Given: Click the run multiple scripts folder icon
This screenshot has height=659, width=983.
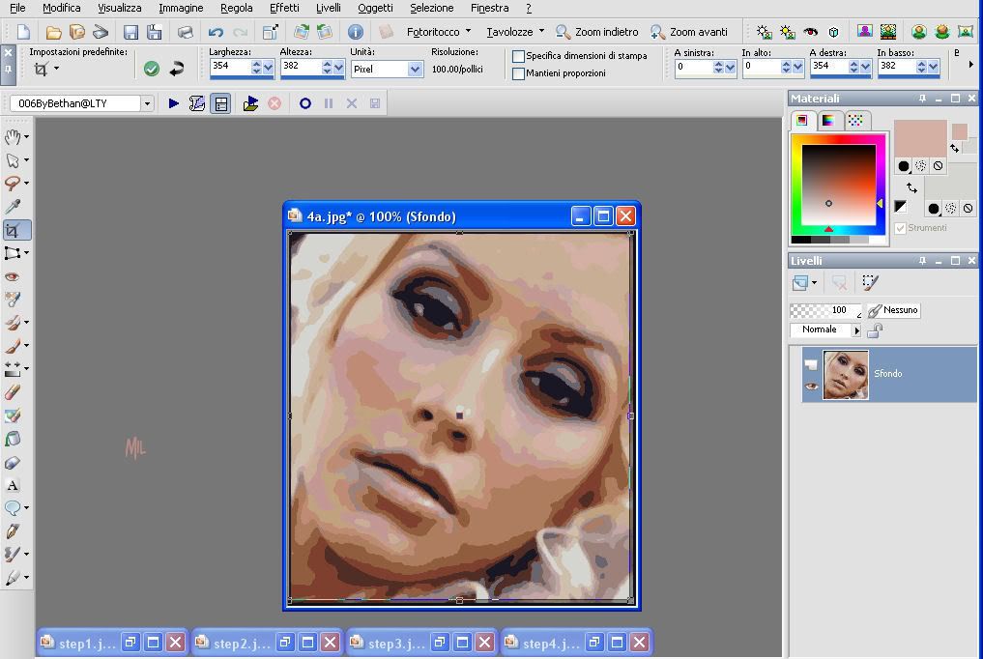Looking at the screenshot, I should 250,103.
